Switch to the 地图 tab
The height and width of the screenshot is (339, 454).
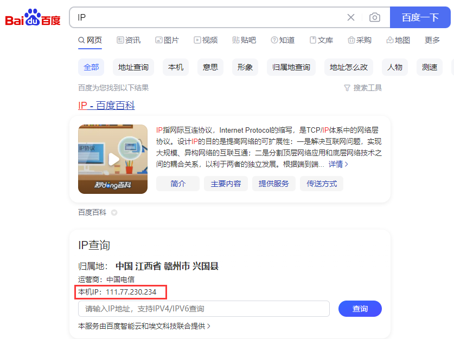398,40
